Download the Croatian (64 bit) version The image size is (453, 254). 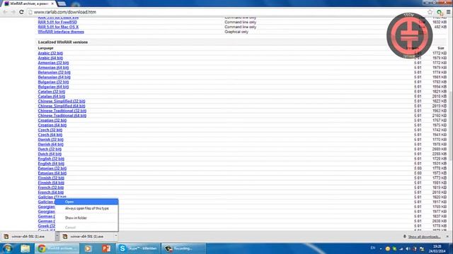[x=52, y=126]
